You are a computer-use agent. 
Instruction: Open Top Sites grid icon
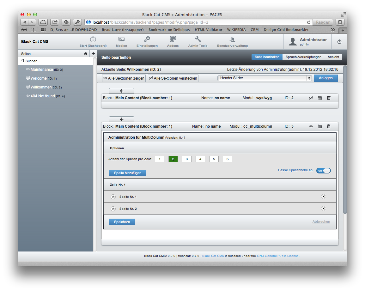click(x=43, y=30)
